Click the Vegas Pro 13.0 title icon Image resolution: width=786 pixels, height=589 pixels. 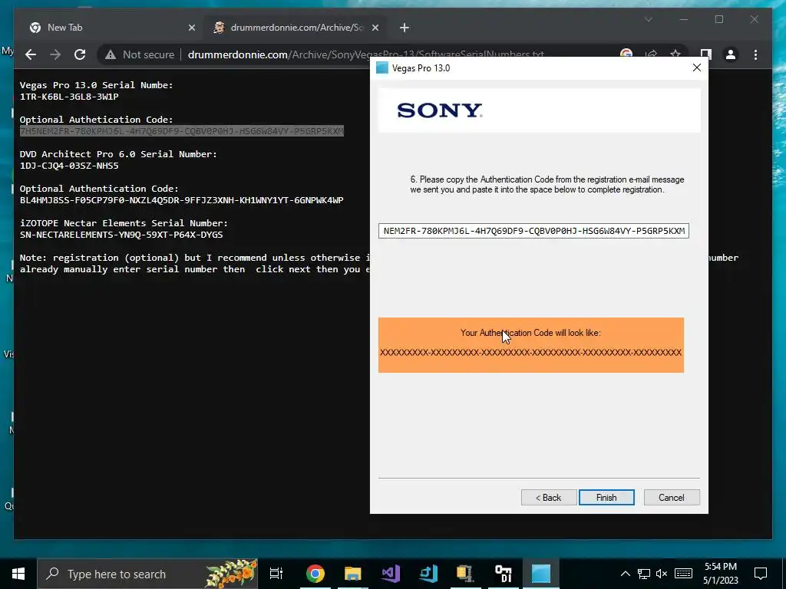point(382,67)
